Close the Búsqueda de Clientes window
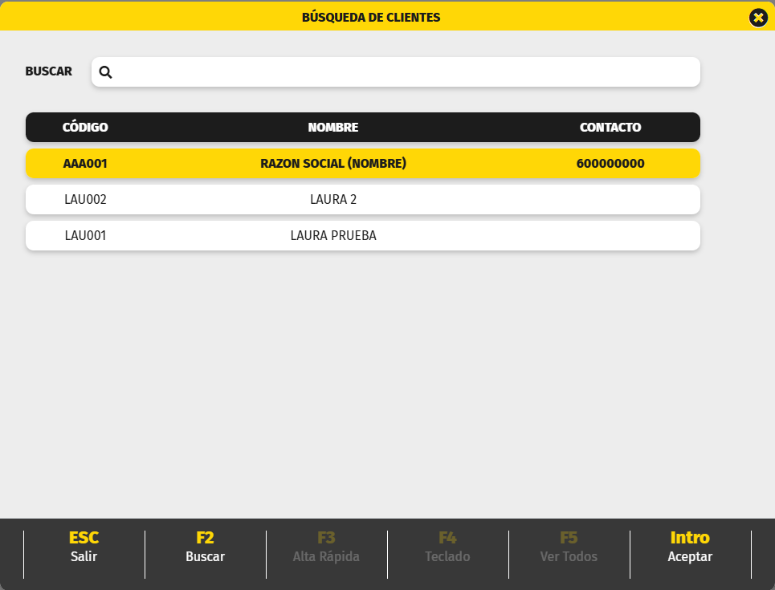The image size is (775, 590). point(757,17)
